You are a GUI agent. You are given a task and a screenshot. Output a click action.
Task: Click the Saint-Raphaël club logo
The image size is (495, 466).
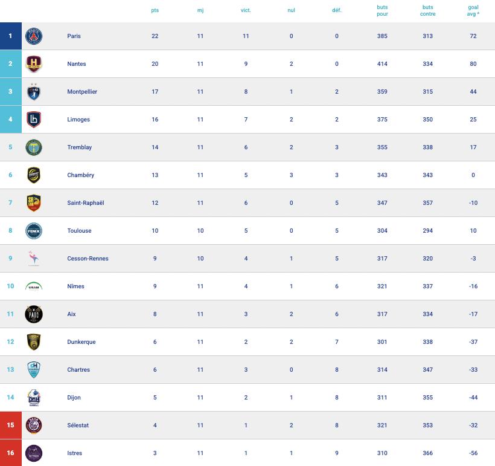[34, 203]
